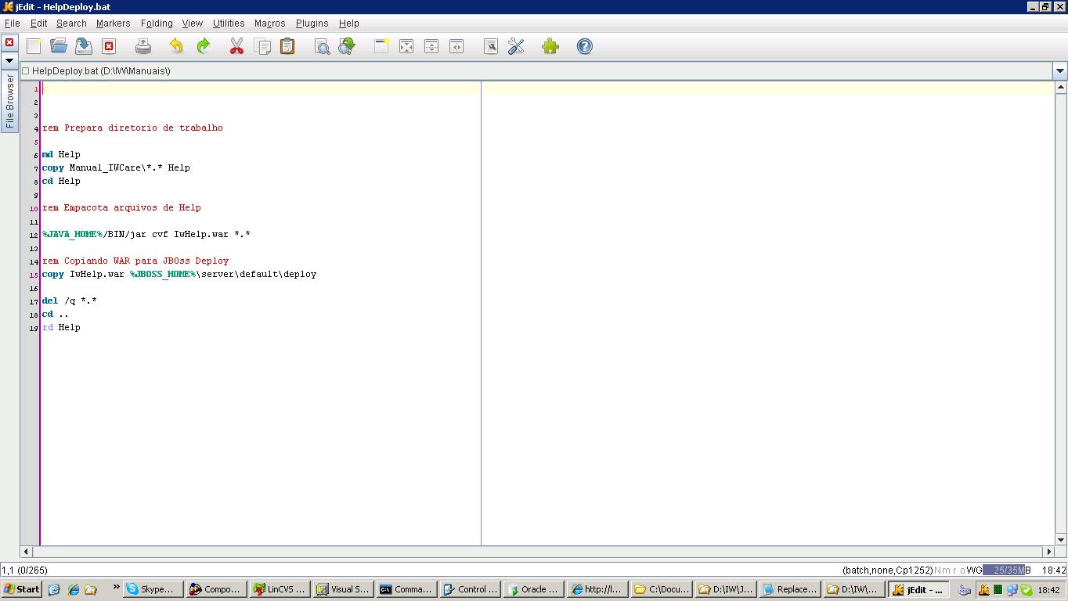
Task: Click the Windows Start button
Action: pyautogui.click(x=22, y=589)
